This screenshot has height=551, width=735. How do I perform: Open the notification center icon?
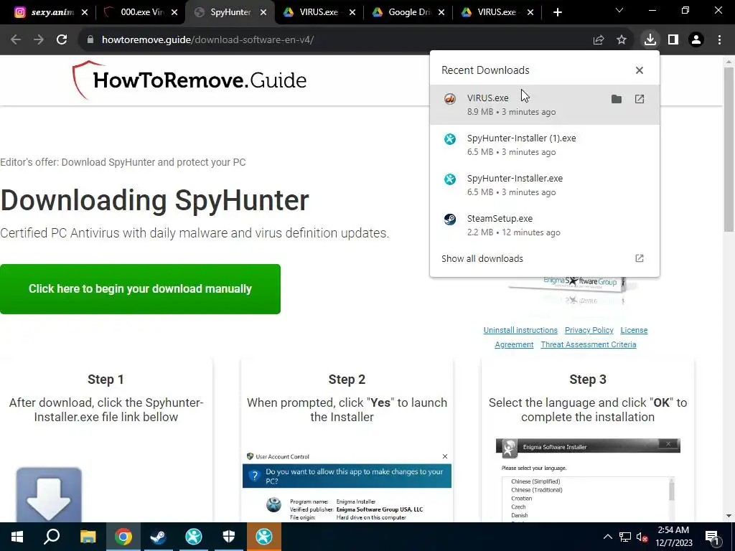pos(713,537)
